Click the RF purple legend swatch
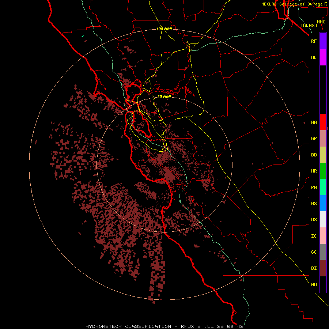The image size is (329, 329). (323, 41)
